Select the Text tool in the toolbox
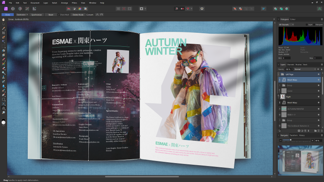The width and height of the screenshot is (324, 182). pyautogui.click(x=3, y=104)
